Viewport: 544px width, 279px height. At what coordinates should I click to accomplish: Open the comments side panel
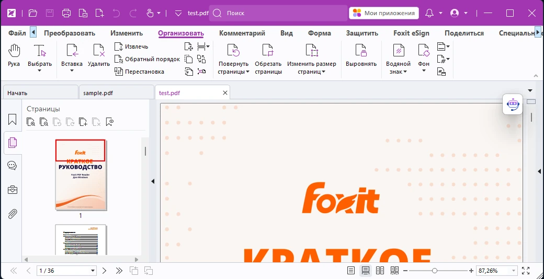(12, 166)
